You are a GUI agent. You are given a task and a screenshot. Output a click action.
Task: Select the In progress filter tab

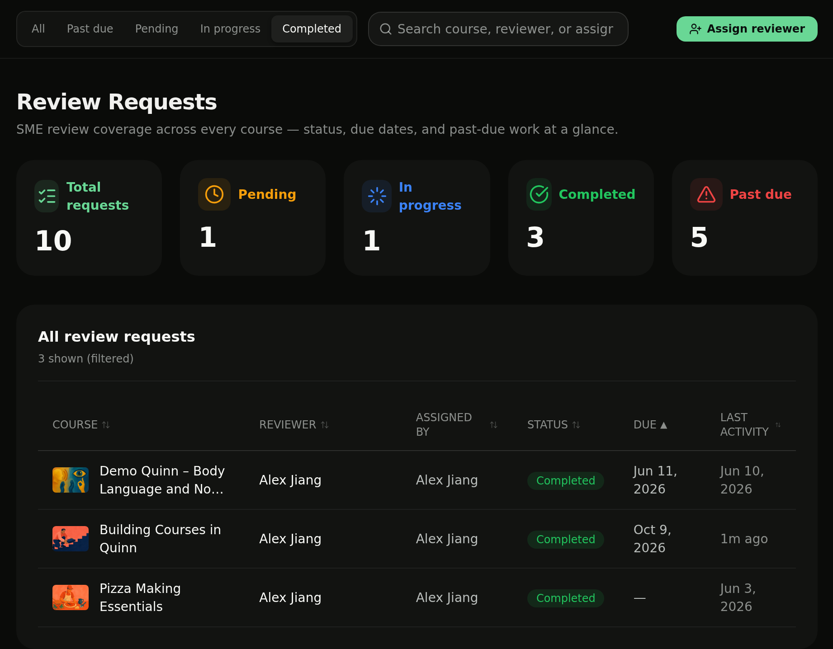tap(230, 29)
